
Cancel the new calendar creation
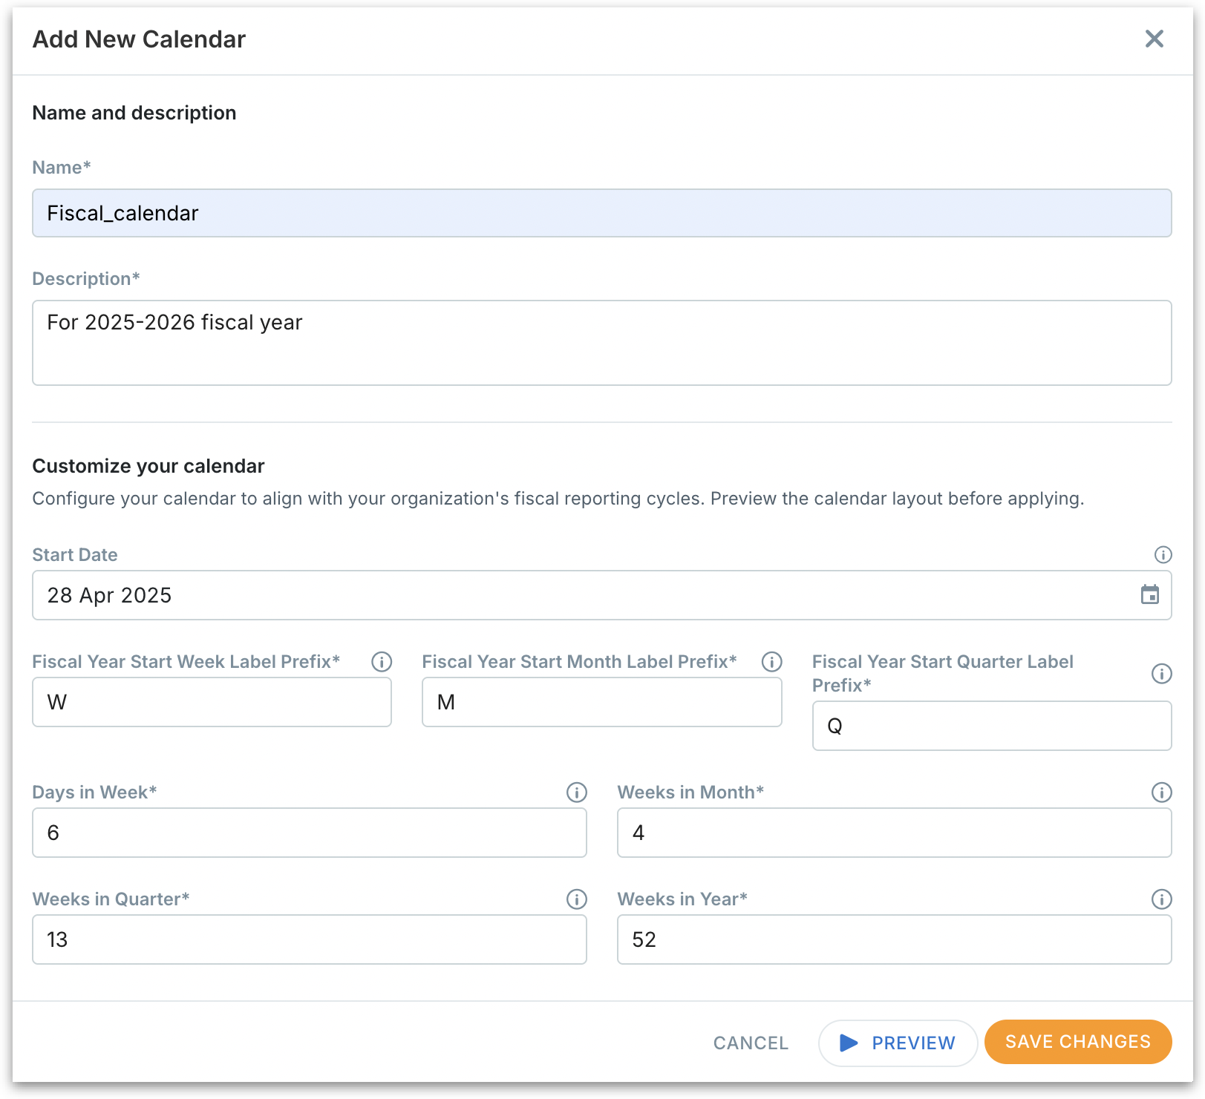(x=751, y=1043)
